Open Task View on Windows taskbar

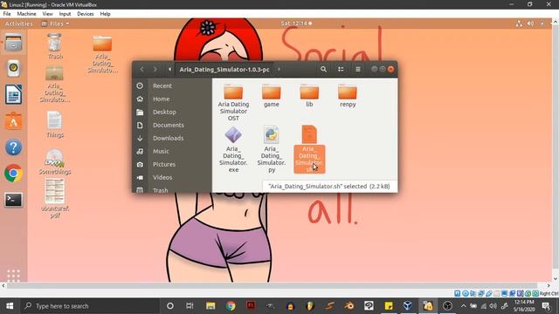pos(190,306)
